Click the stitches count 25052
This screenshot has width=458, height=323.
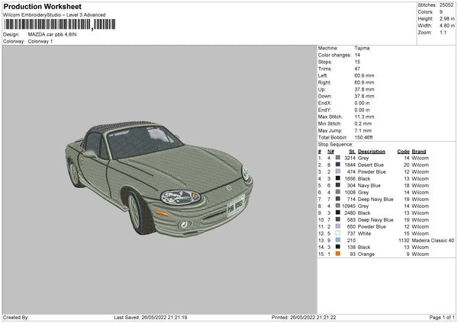(x=447, y=5)
